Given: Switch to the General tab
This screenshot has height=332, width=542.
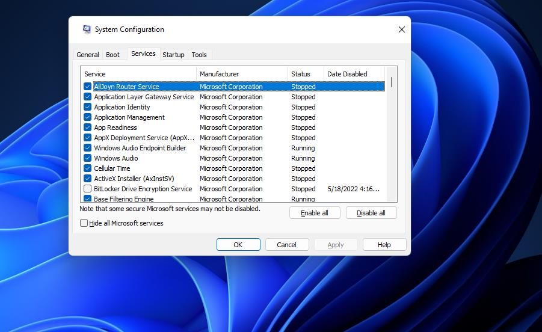Looking at the screenshot, I should tap(87, 55).
